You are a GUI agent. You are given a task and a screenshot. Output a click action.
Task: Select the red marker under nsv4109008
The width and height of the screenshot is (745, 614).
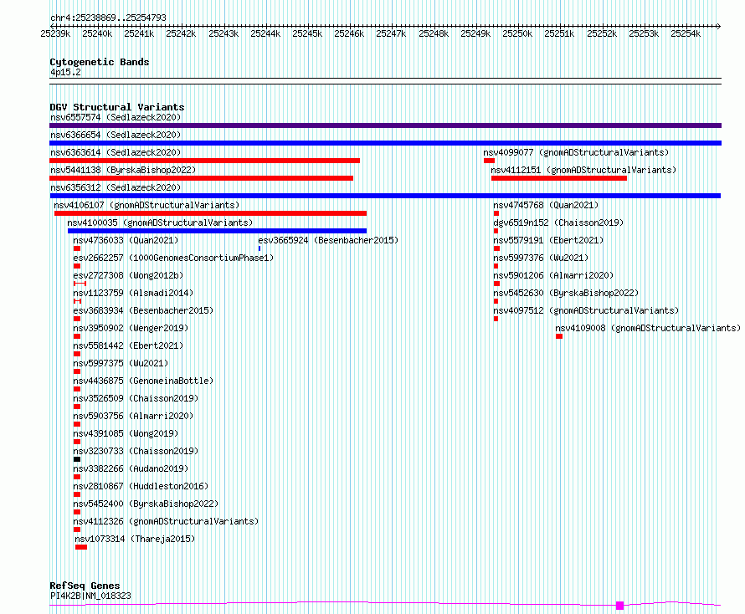click(x=559, y=336)
